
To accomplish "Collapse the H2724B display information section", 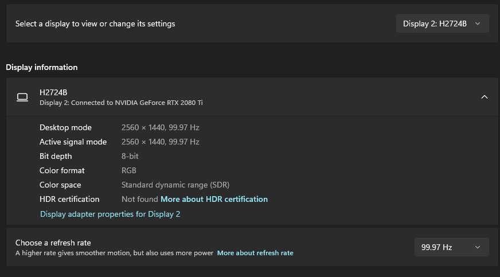I will click(x=484, y=97).
